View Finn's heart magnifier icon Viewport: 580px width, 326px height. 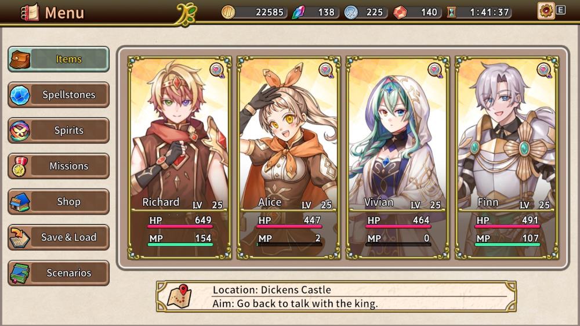pos(544,70)
